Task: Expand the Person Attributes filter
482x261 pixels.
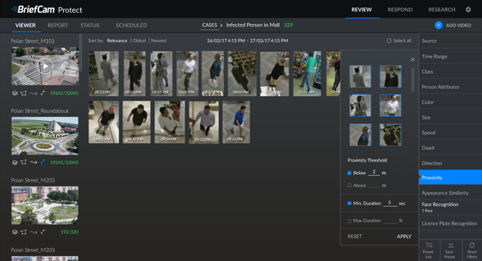Action: click(450, 87)
